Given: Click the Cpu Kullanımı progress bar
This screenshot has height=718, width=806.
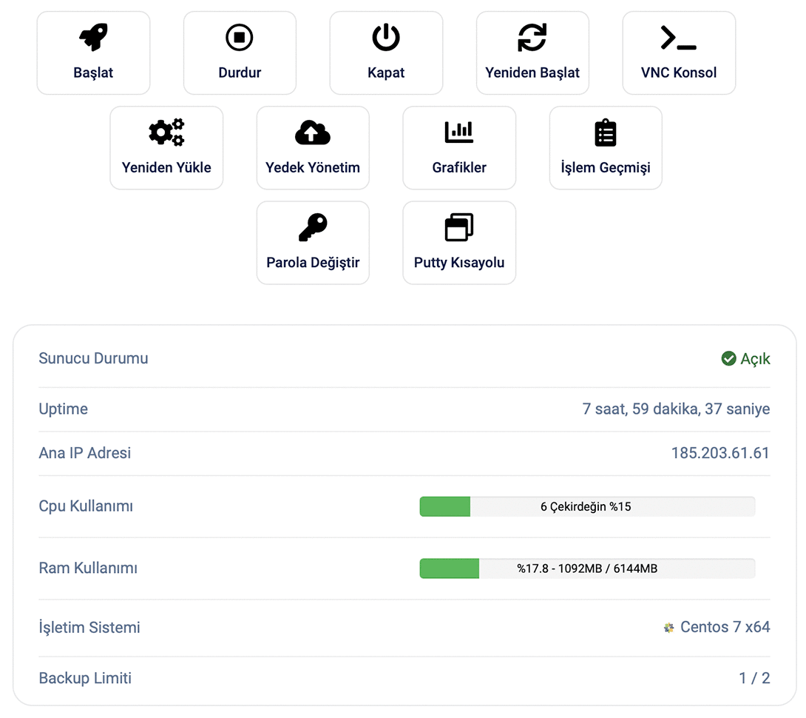Looking at the screenshot, I should pyautogui.click(x=587, y=506).
